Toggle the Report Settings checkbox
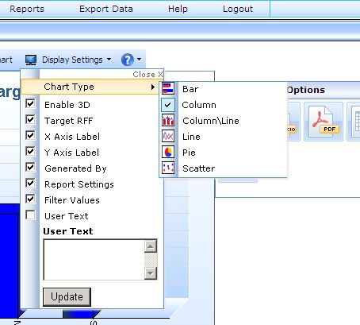 (x=30, y=183)
